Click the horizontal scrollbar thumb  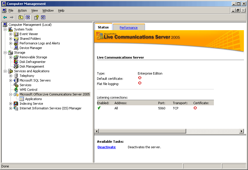point(142,131)
